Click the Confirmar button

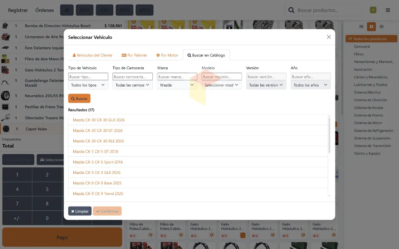(x=107, y=211)
